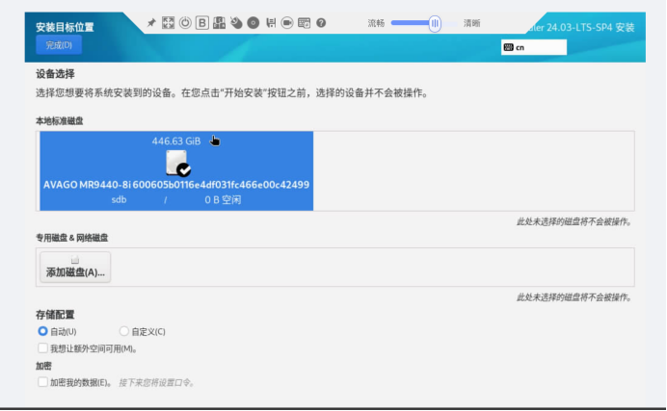667x411 pixels.
Task: Open the virtual keyboard icon
Action: click(x=305, y=23)
